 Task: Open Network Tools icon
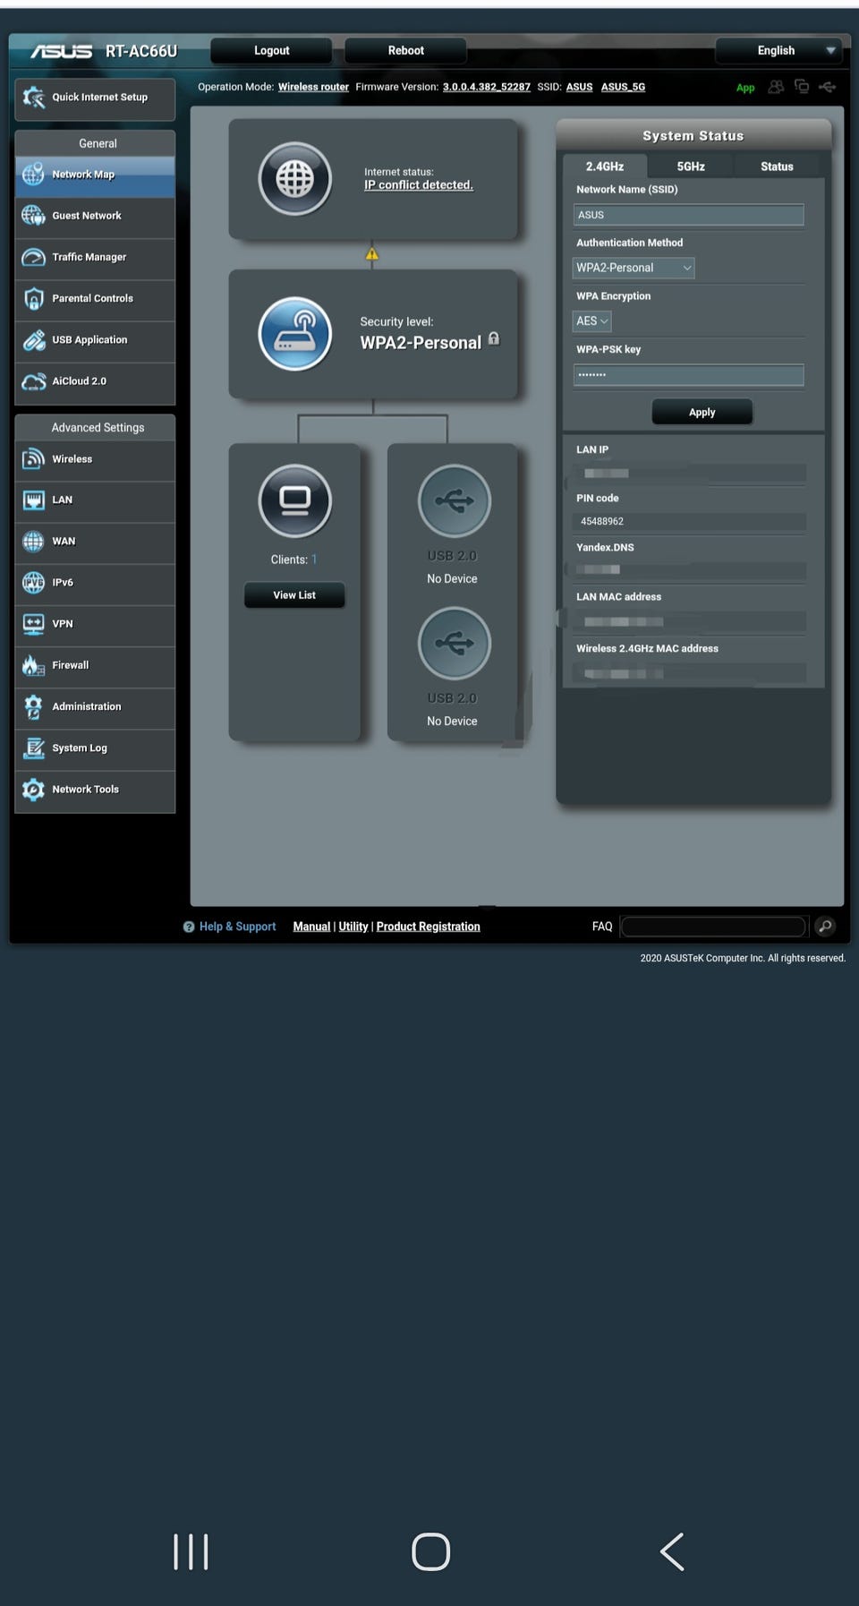pyautogui.click(x=34, y=790)
